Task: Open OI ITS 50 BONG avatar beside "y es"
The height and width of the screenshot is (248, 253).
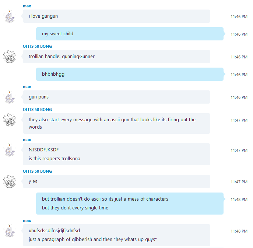Action: tap(10, 181)
